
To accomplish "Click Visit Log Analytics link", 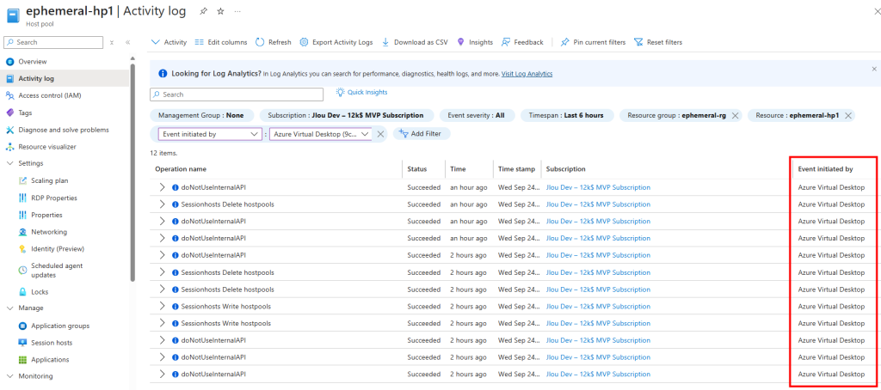I will coord(527,74).
